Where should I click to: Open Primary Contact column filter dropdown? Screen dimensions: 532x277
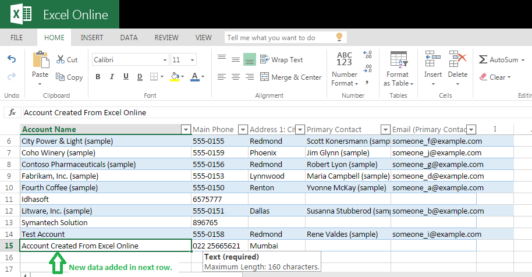pos(385,130)
